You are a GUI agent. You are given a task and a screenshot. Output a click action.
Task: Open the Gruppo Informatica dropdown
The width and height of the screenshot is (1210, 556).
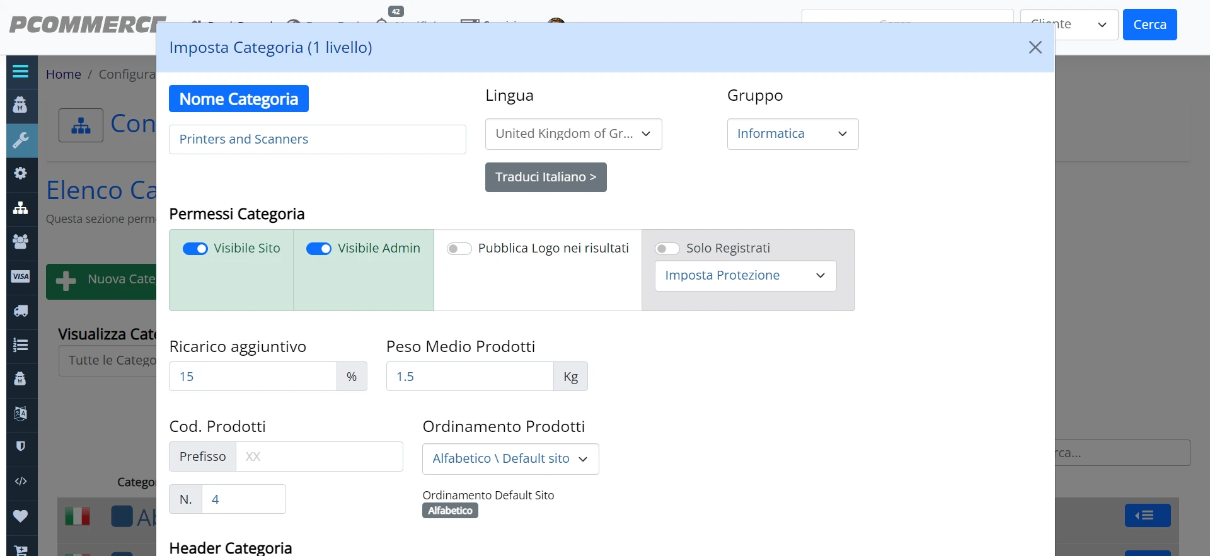click(793, 134)
